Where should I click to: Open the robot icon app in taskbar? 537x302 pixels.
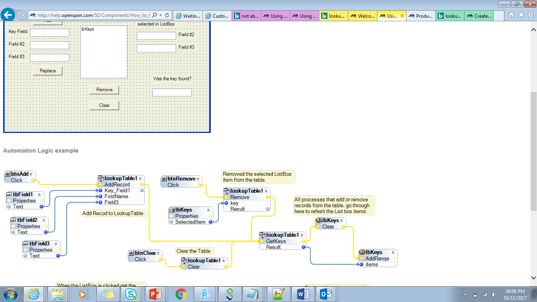click(x=205, y=294)
